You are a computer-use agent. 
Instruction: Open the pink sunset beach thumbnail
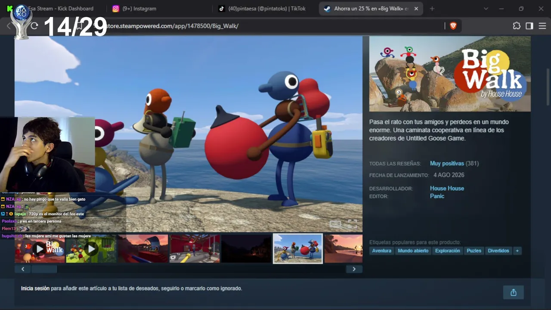coord(344,248)
